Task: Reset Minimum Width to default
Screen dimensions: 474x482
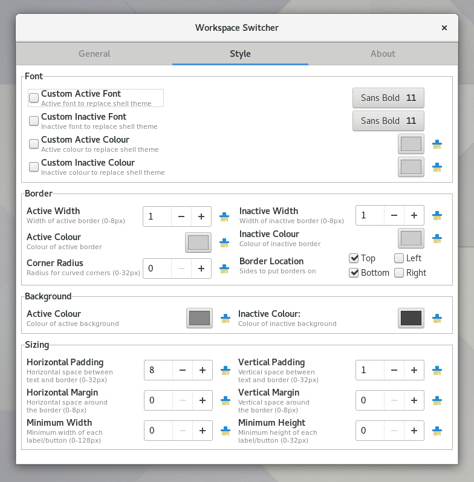Action: pos(226,431)
